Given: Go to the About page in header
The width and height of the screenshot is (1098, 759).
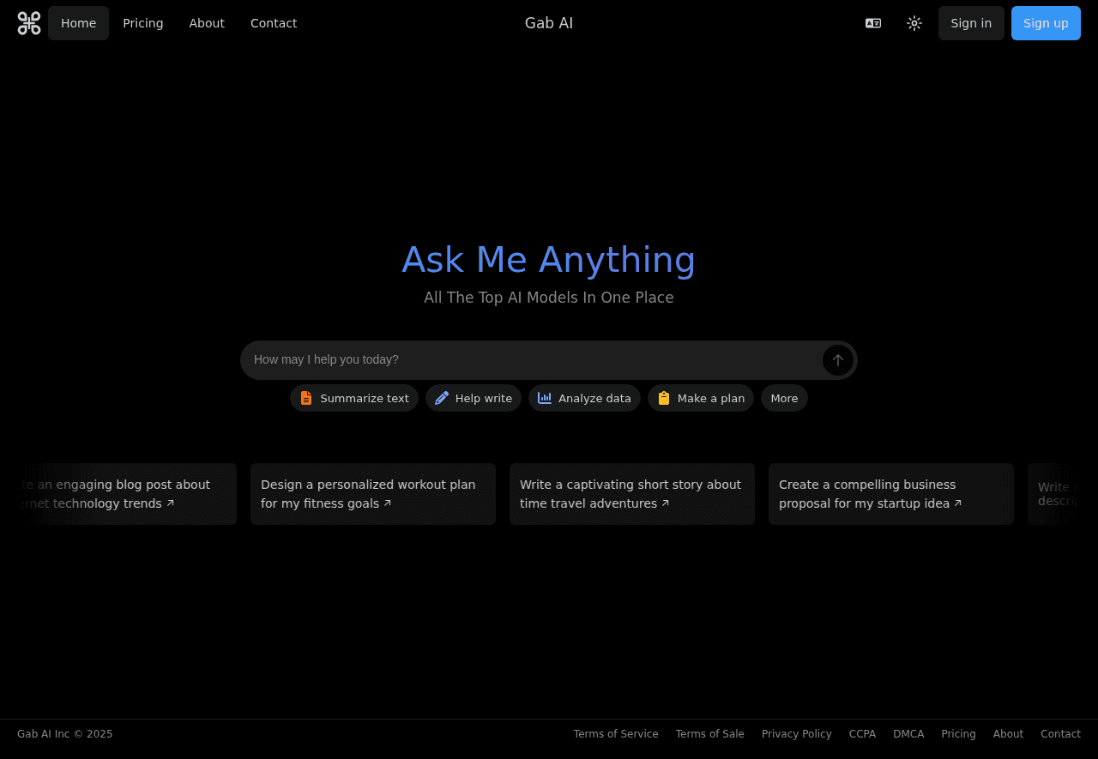Looking at the screenshot, I should tap(207, 23).
